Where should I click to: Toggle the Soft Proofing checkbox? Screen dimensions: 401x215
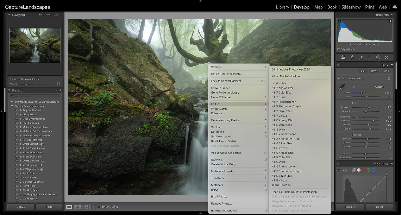pos(99,207)
